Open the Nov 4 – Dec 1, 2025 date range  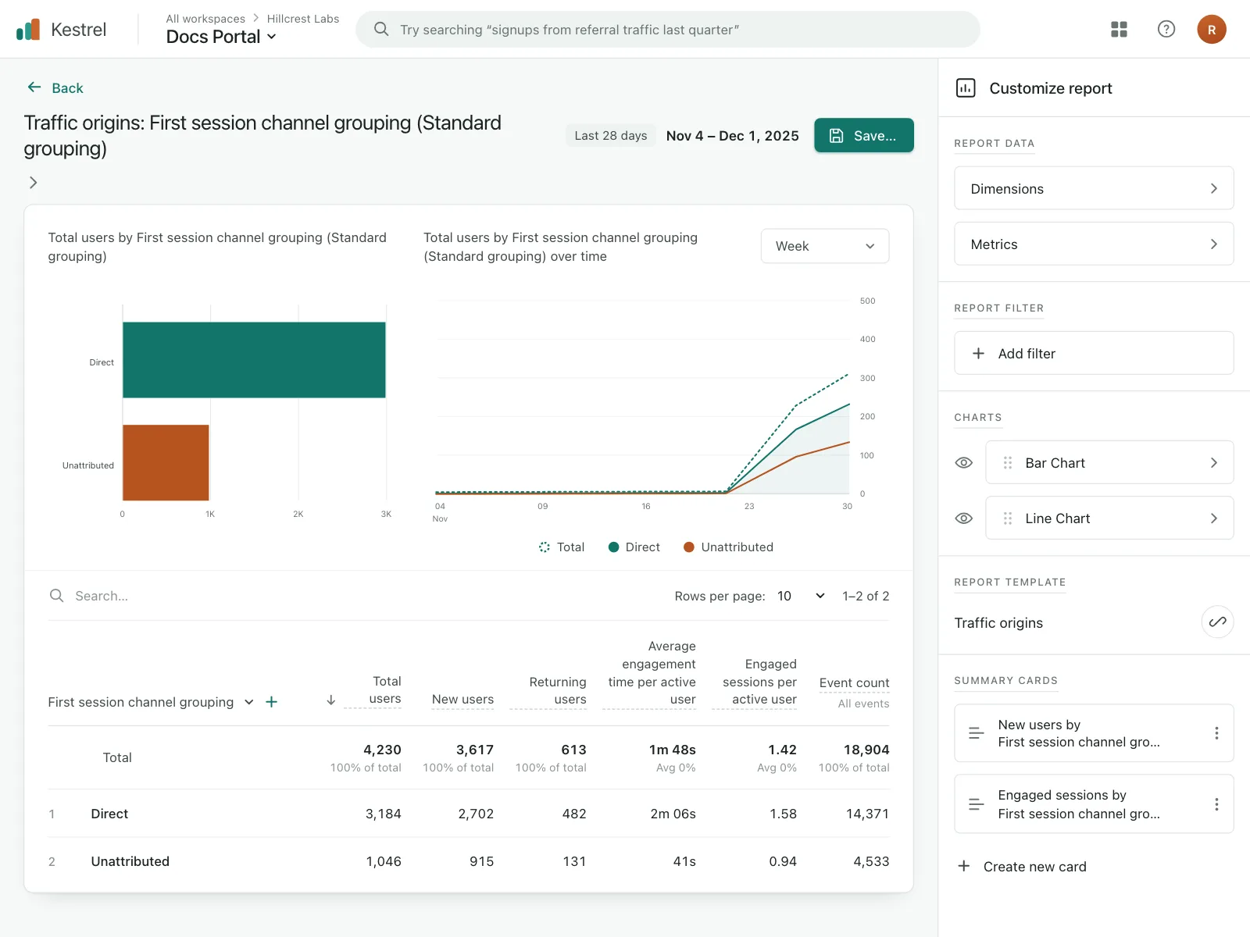point(733,136)
